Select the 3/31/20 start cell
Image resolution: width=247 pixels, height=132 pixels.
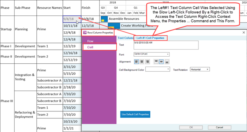(72, 67)
